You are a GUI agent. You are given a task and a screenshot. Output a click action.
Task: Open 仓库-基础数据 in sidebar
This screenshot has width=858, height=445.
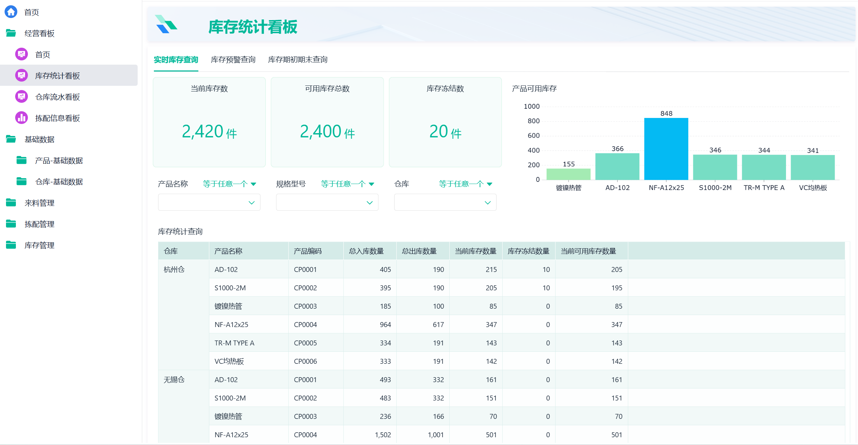click(59, 182)
